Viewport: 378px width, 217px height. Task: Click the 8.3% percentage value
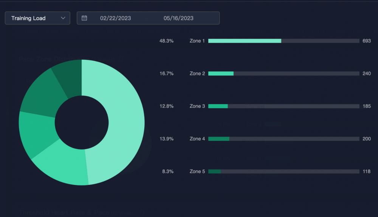coord(168,172)
